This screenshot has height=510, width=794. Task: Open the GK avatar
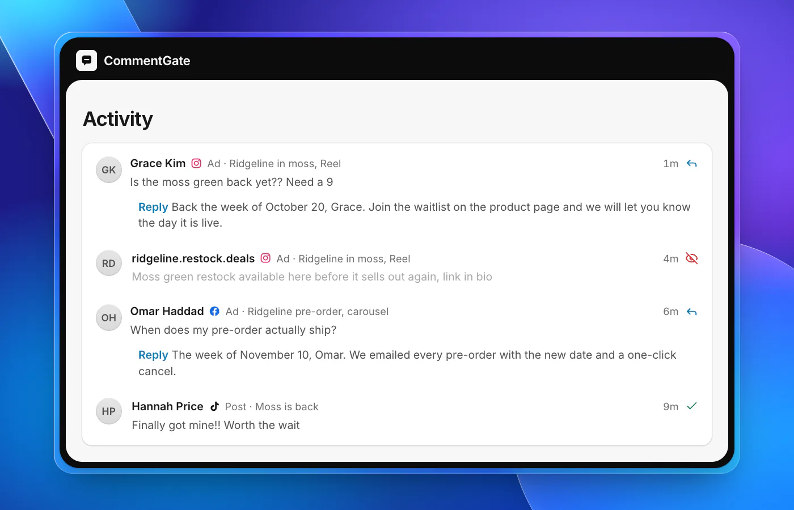[109, 170]
